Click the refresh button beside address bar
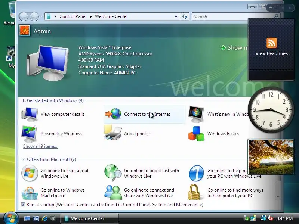Screen dimensions: 299x224 185,16
